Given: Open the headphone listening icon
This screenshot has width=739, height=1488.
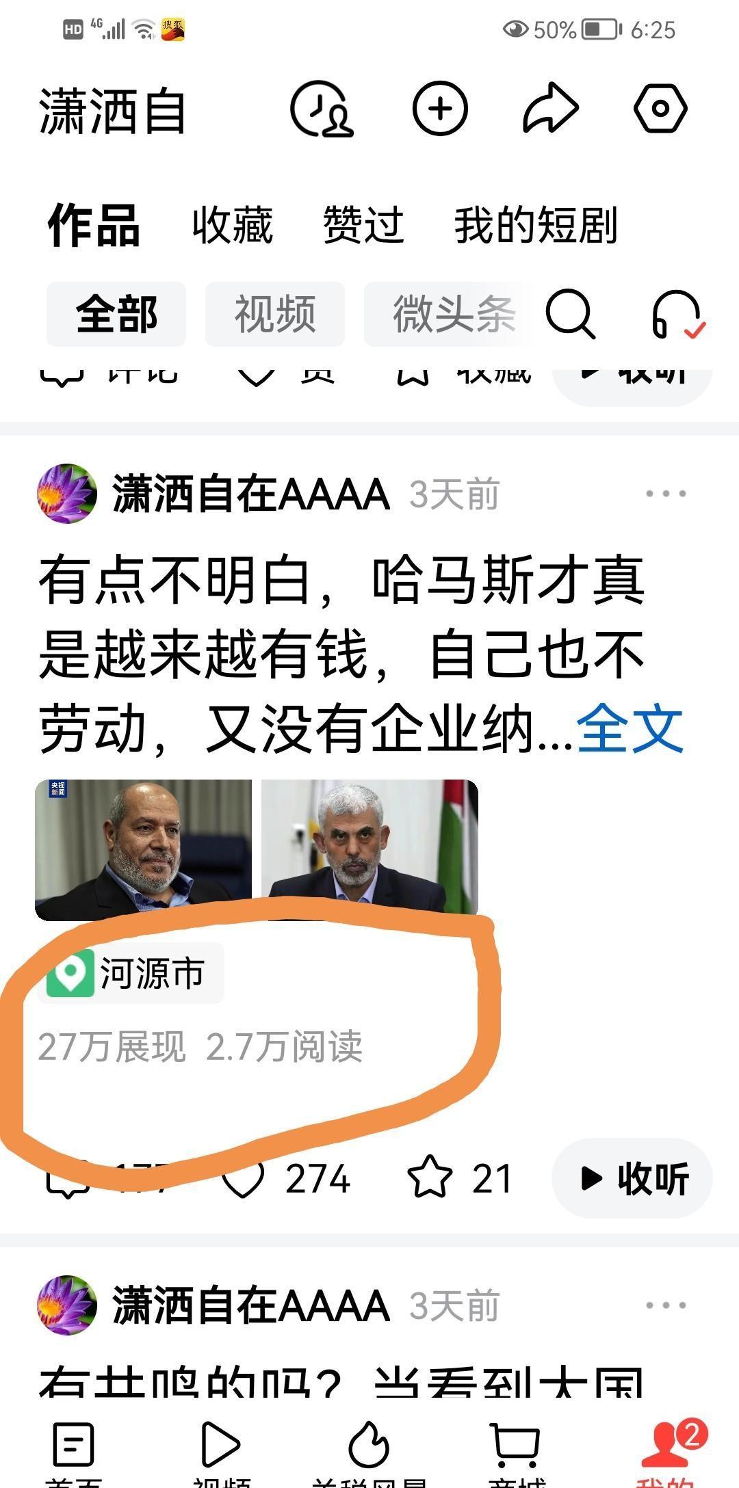Looking at the screenshot, I should (677, 315).
